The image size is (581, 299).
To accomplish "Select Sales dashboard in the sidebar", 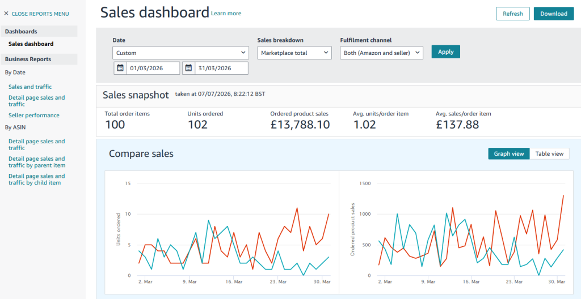I will coord(31,44).
